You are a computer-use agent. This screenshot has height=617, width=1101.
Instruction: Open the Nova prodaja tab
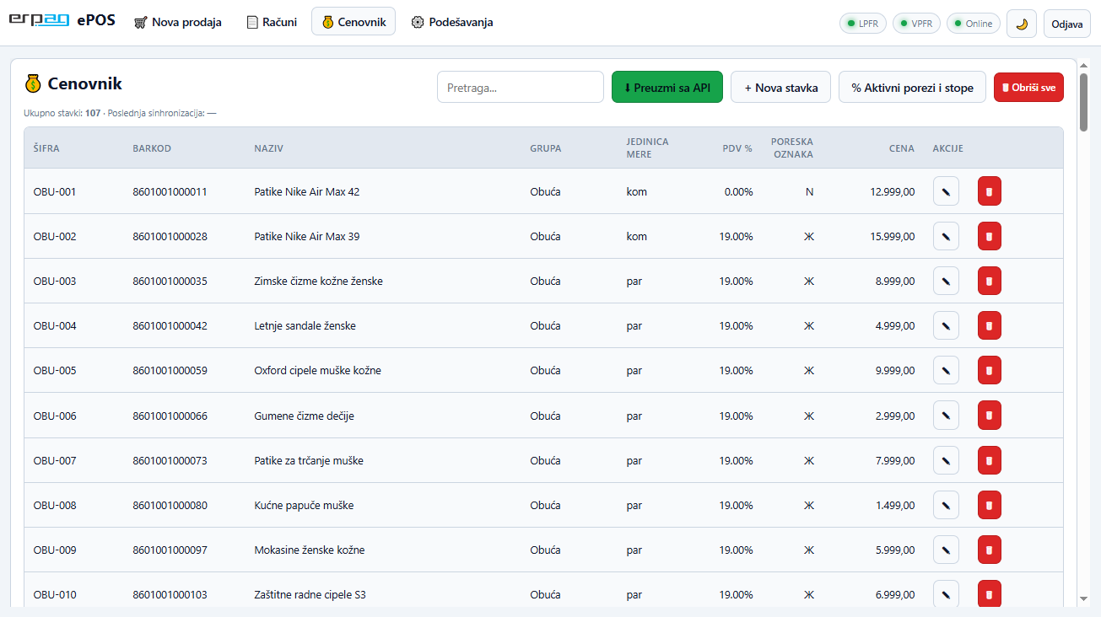click(x=178, y=22)
